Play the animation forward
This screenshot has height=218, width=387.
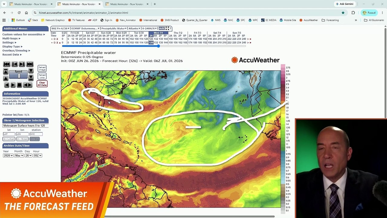click(13, 85)
